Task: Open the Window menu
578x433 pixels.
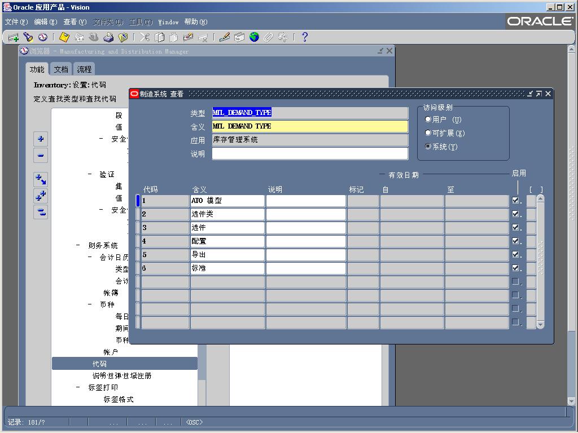Action: click(168, 22)
